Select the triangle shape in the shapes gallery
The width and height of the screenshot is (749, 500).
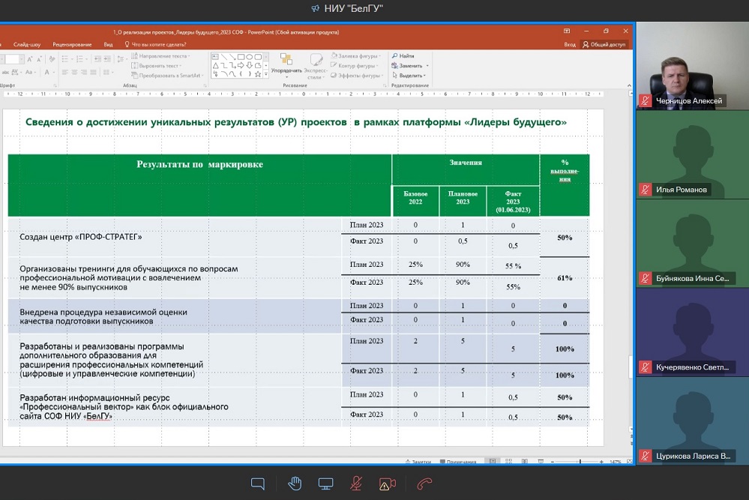pos(215,65)
